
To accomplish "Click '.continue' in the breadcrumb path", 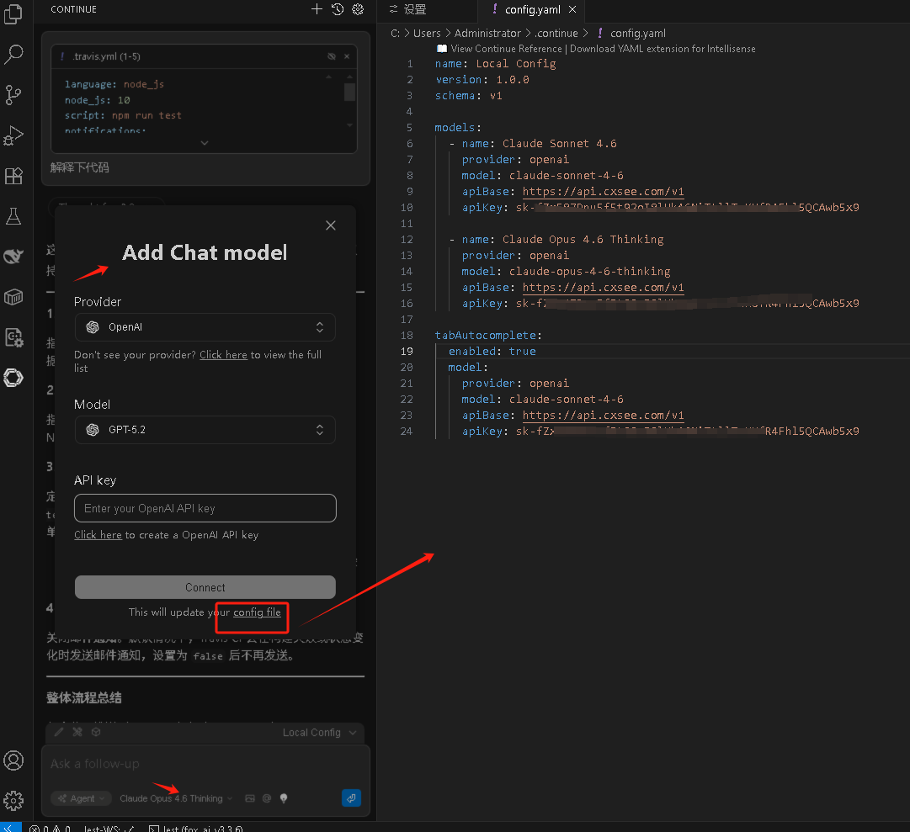I will pos(556,33).
